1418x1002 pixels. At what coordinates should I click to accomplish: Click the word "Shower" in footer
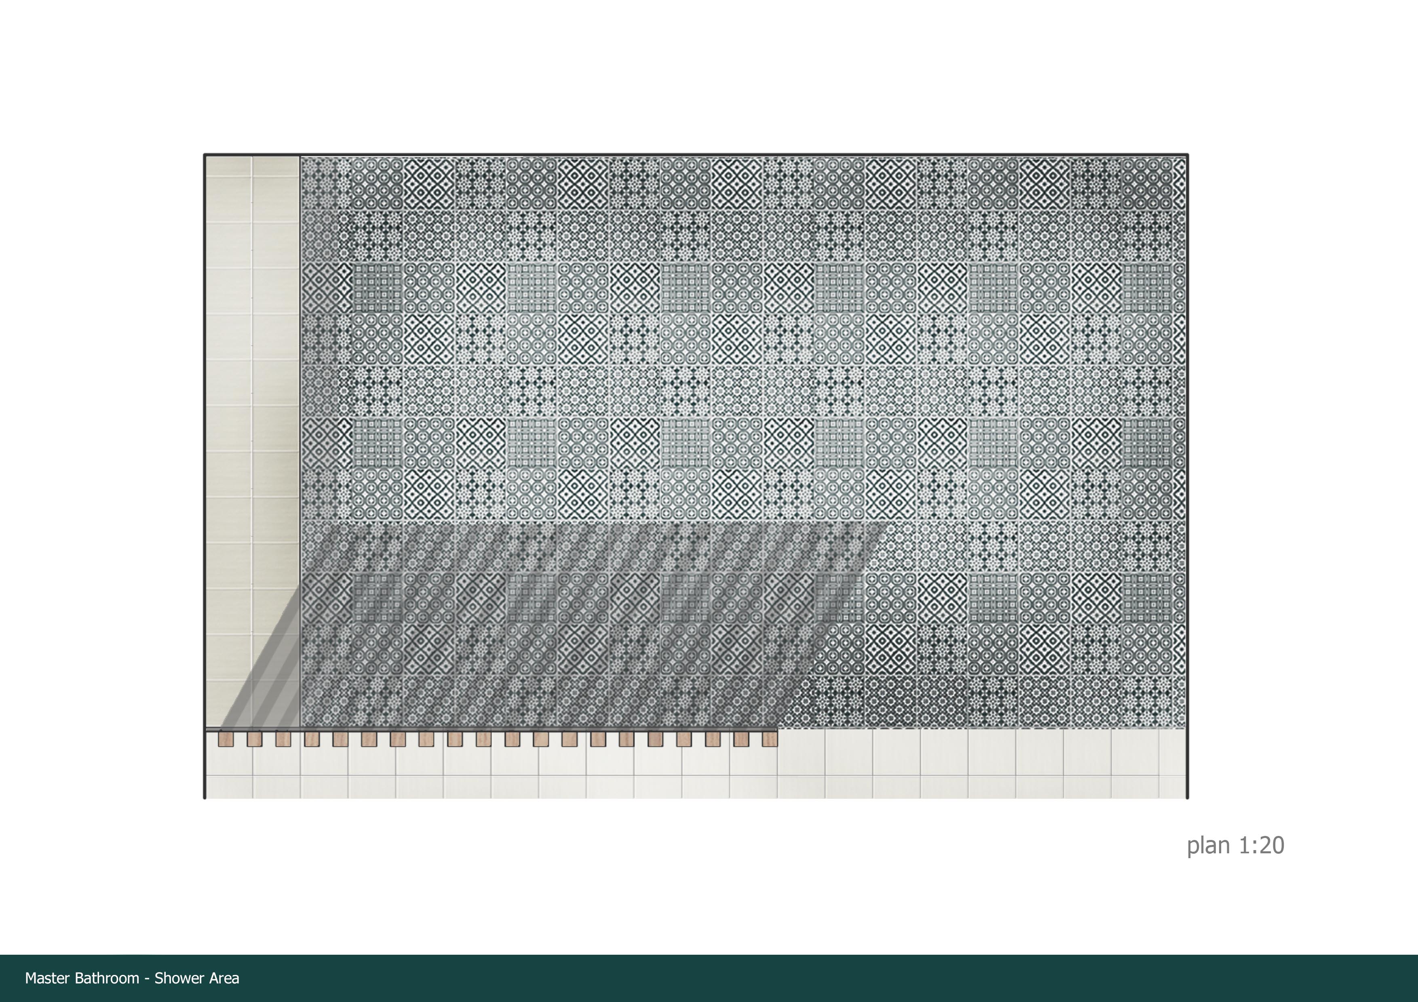[180, 978]
